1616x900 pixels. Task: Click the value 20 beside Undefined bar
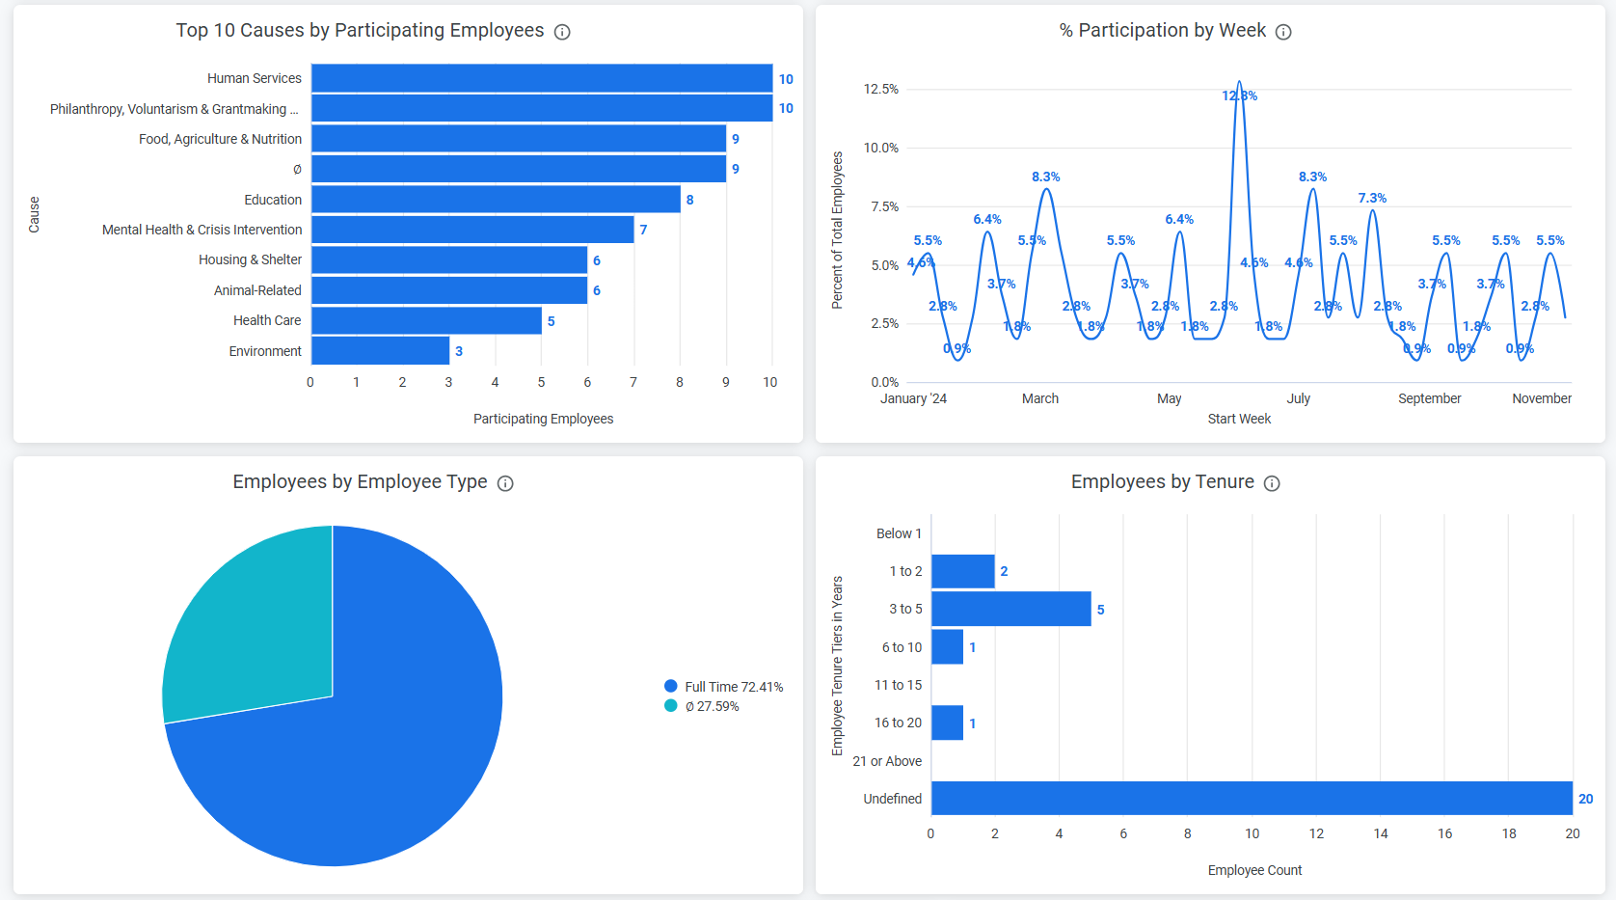click(x=1586, y=799)
